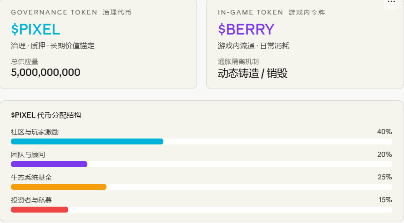Click the $PIXEL 代币分配结构 section title
404x223 pixels.
click(x=46, y=115)
